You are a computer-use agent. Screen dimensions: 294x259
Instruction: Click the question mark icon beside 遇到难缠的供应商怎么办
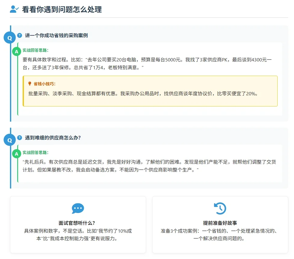tap(19, 138)
